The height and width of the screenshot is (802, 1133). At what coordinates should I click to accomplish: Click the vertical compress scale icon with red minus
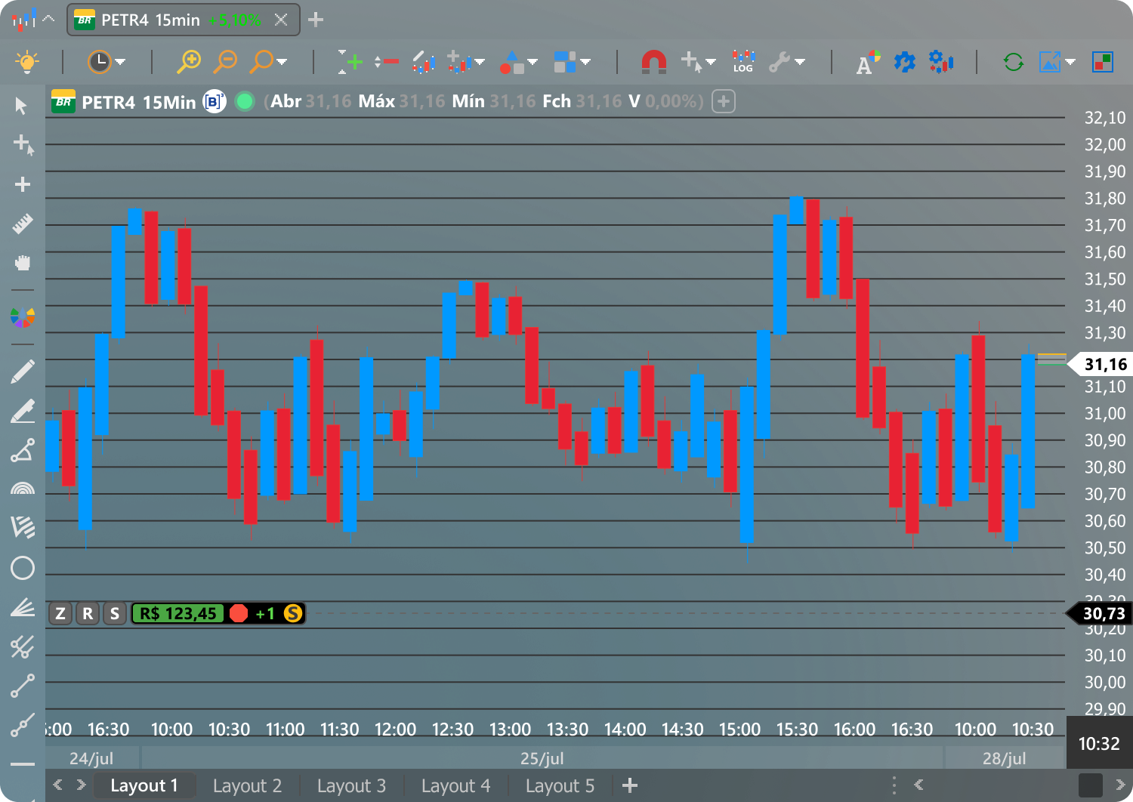click(387, 61)
